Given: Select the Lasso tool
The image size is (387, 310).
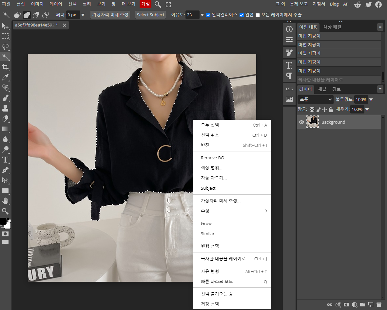Looking at the screenshot, I should pyautogui.click(x=6, y=46).
